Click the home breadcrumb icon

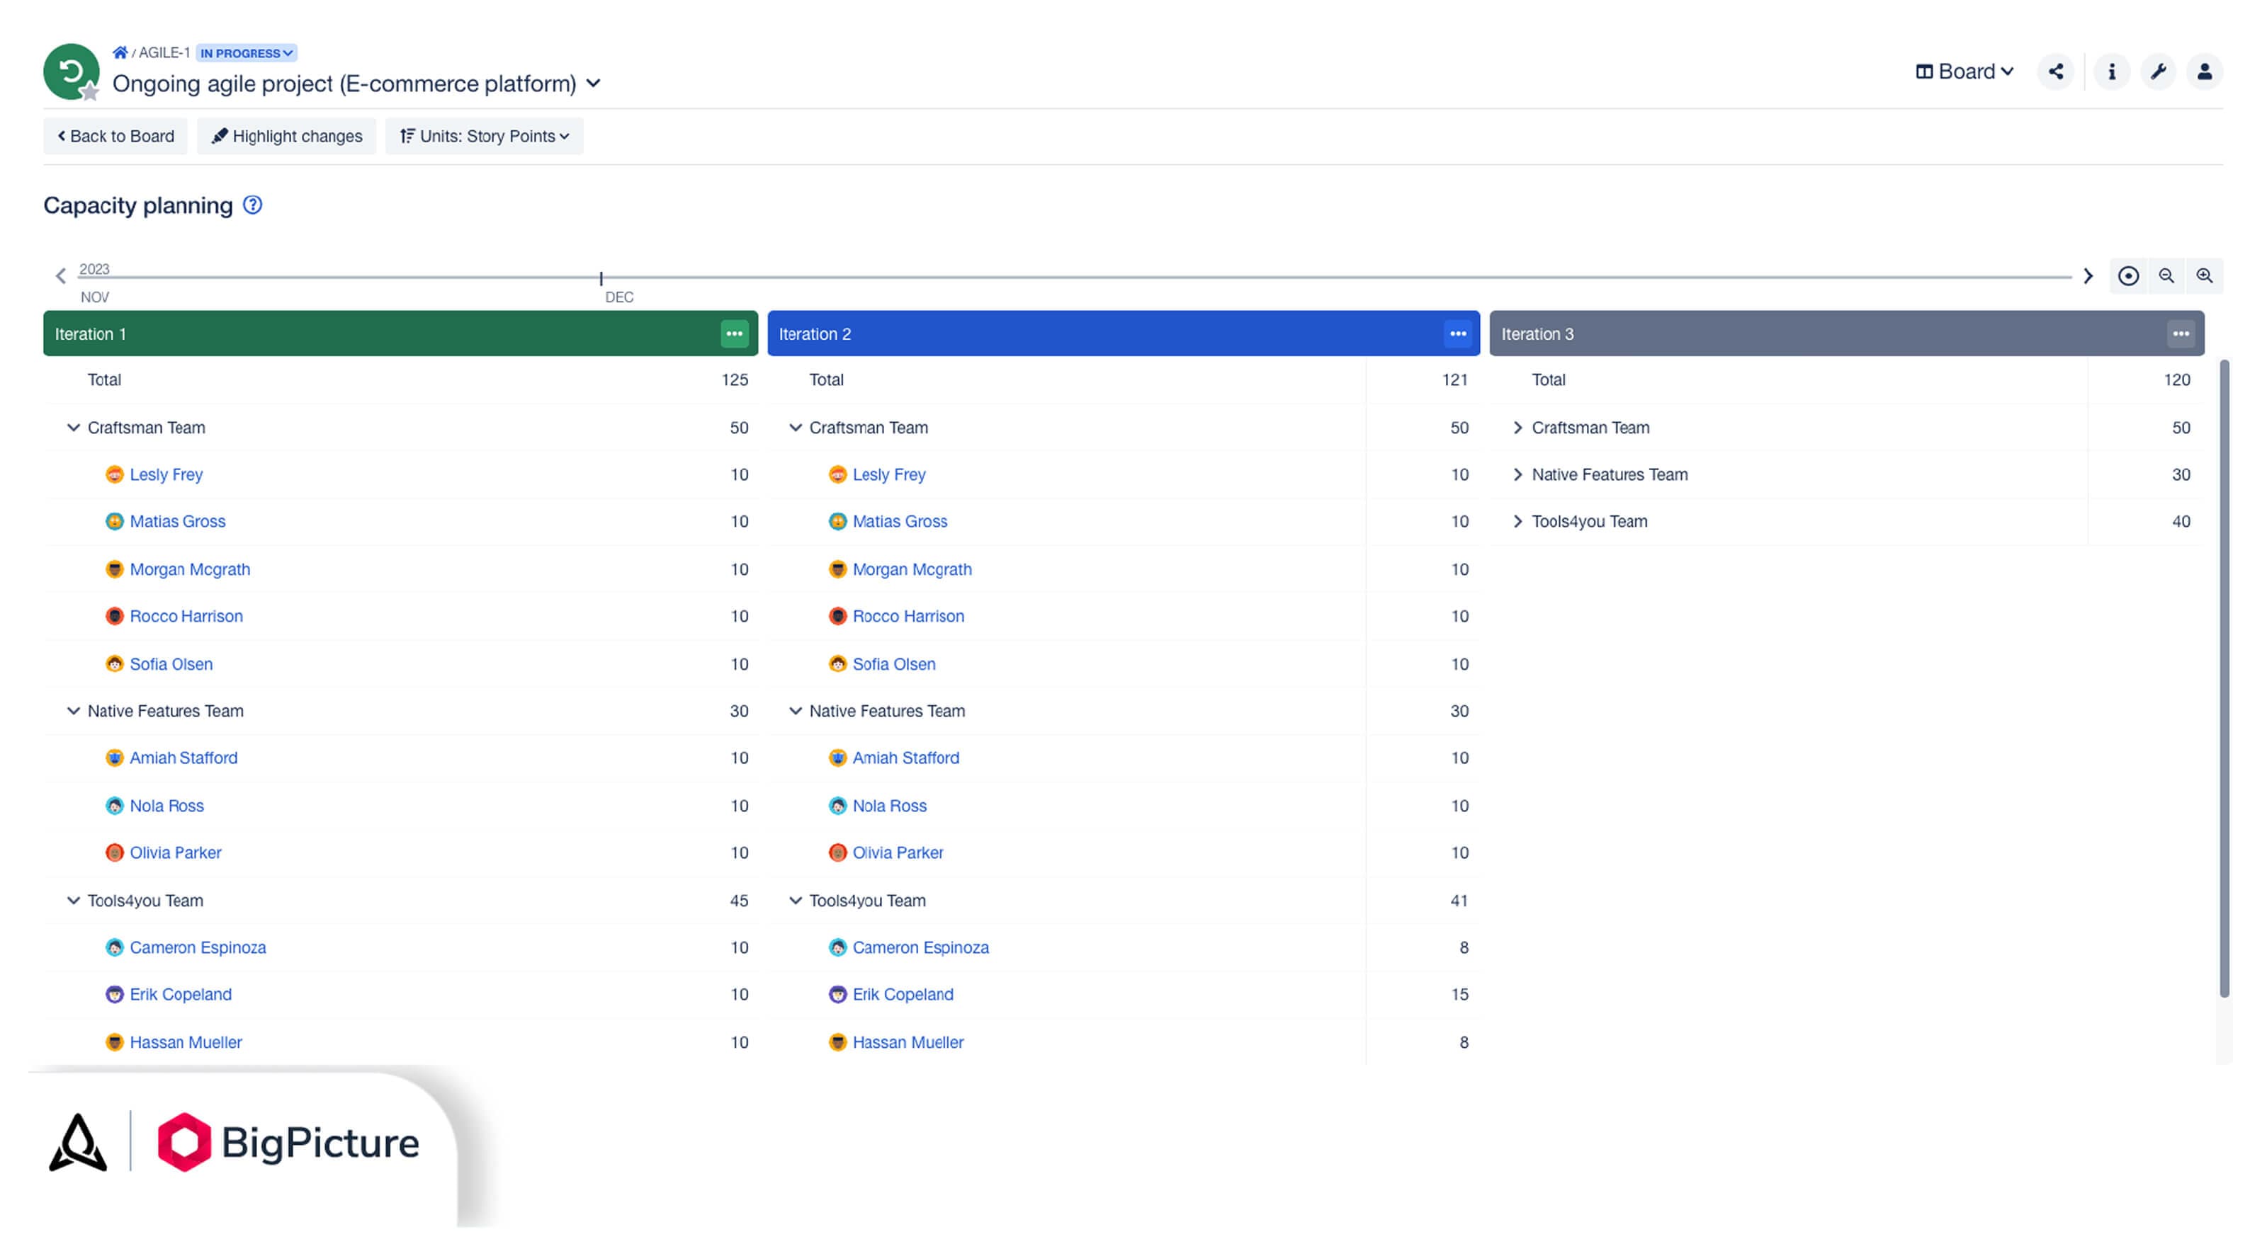tap(120, 53)
